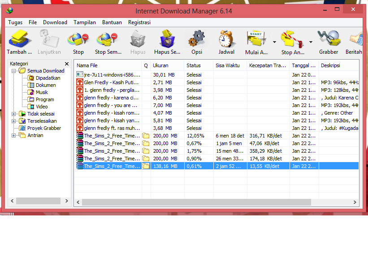Open the Jadwal scheduler clock icon

coord(226,39)
